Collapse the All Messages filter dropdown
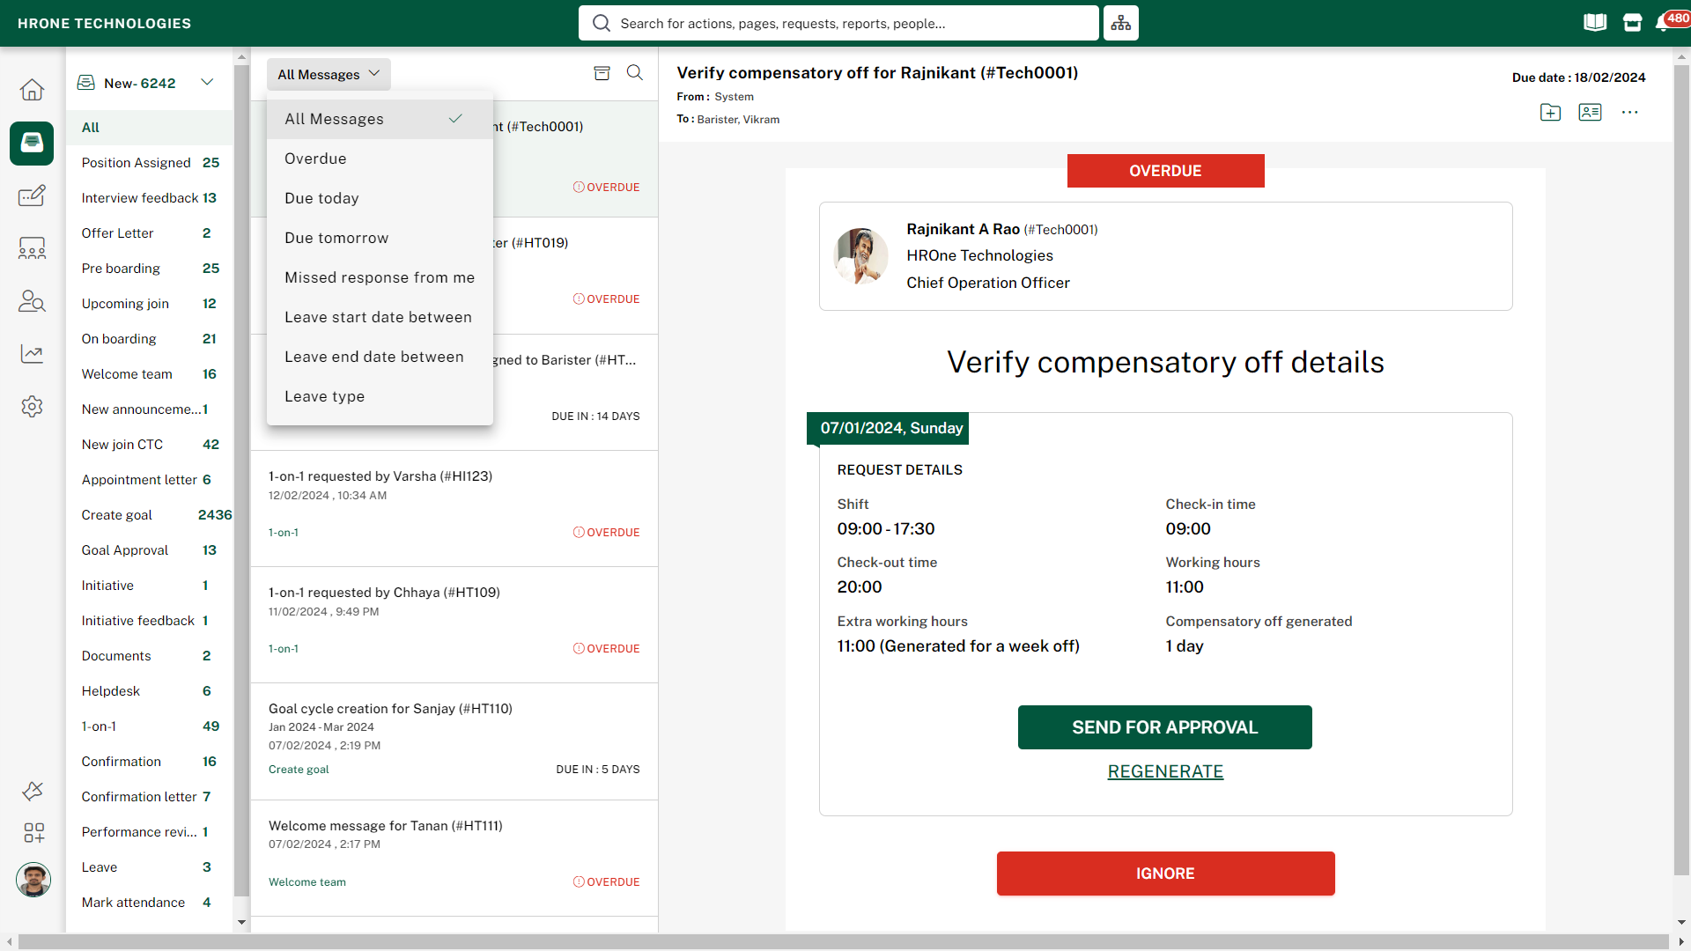This screenshot has width=1691, height=951. point(329,74)
